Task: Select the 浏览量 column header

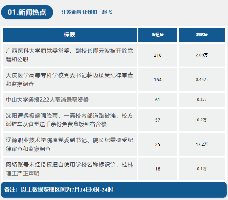Action: pyautogui.click(x=202, y=35)
